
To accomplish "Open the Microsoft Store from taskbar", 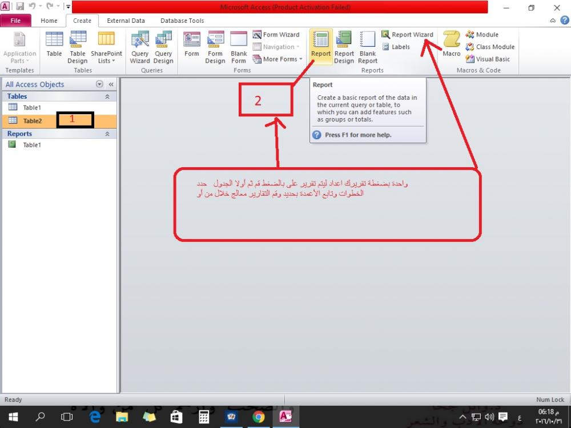I will pos(176,417).
